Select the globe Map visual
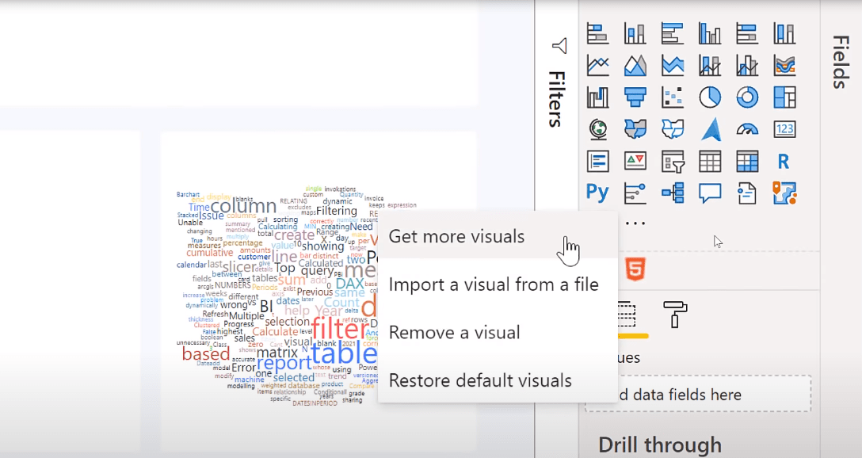 (x=597, y=129)
